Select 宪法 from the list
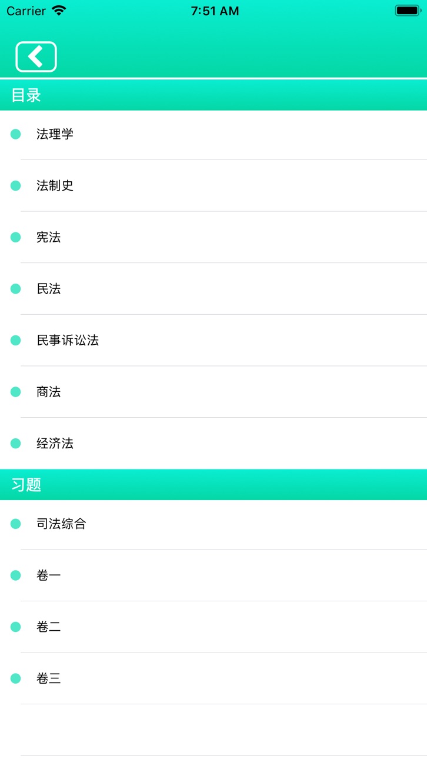 pyautogui.click(x=213, y=237)
